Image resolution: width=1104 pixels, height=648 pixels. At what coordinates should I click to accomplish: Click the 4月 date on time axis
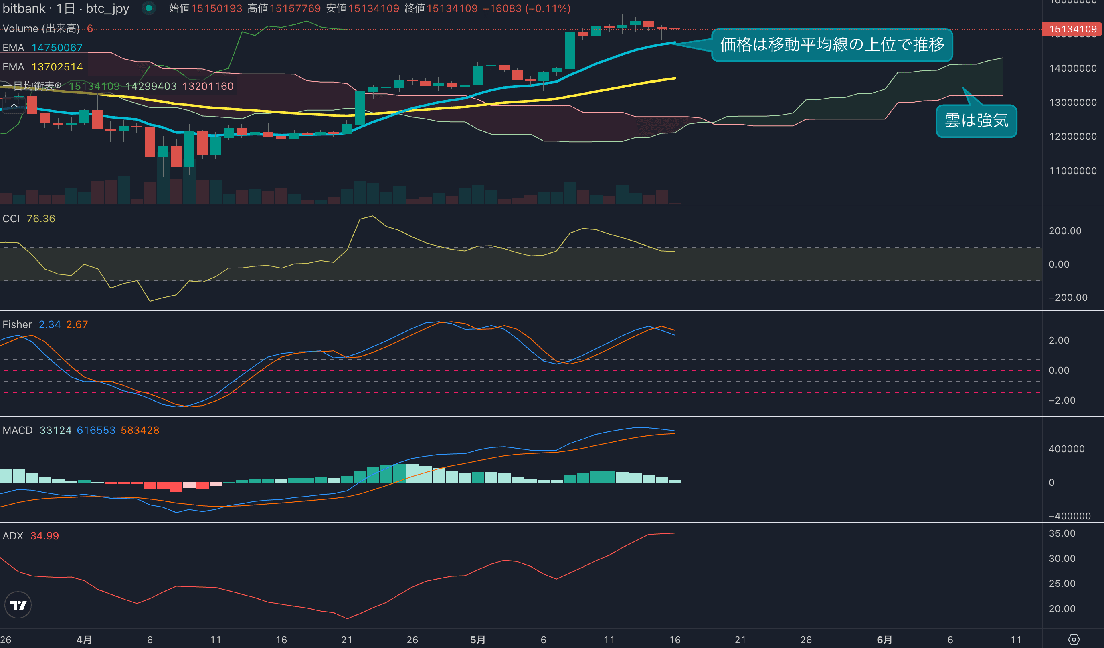click(x=84, y=640)
